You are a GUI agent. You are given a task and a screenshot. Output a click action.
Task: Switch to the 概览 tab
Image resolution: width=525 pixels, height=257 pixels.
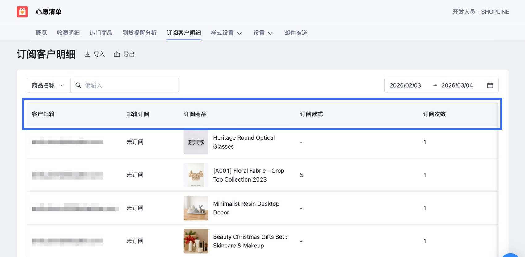41,33
